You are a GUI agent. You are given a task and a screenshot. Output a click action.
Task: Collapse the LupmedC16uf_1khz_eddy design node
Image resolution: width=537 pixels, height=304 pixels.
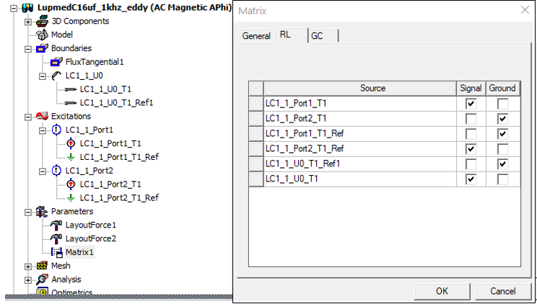tap(14, 8)
